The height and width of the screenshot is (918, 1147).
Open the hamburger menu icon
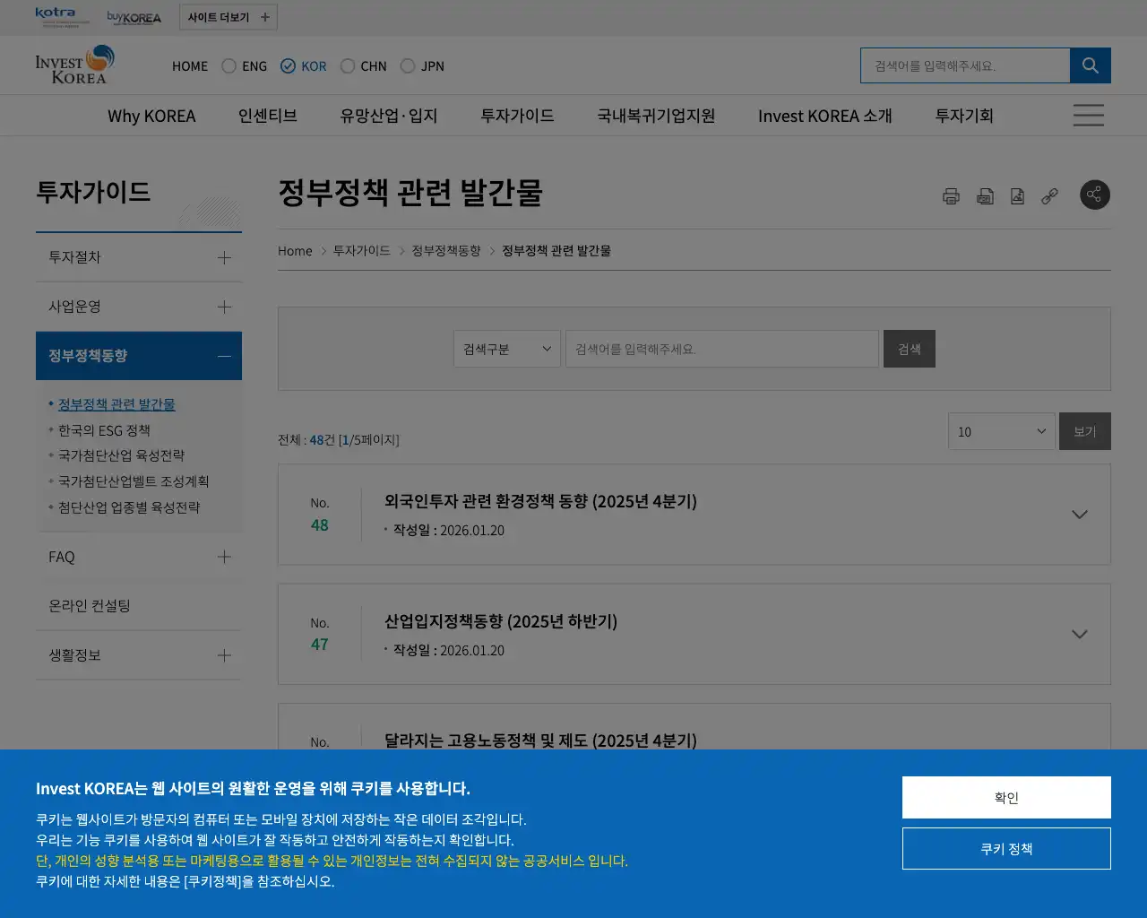pyautogui.click(x=1088, y=115)
